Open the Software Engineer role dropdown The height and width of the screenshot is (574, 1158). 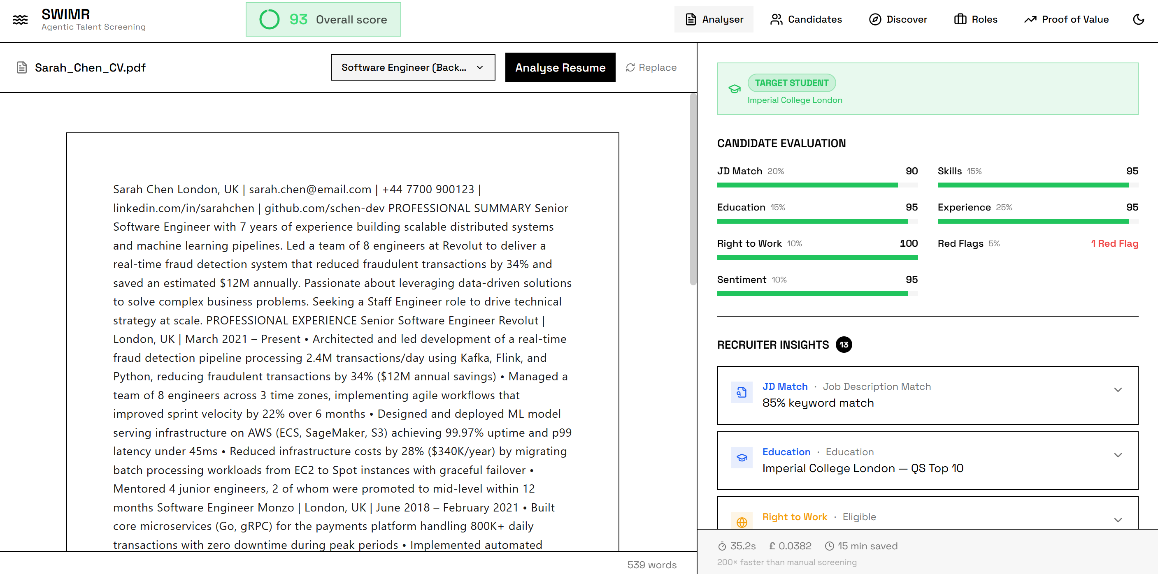click(x=412, y=67)
